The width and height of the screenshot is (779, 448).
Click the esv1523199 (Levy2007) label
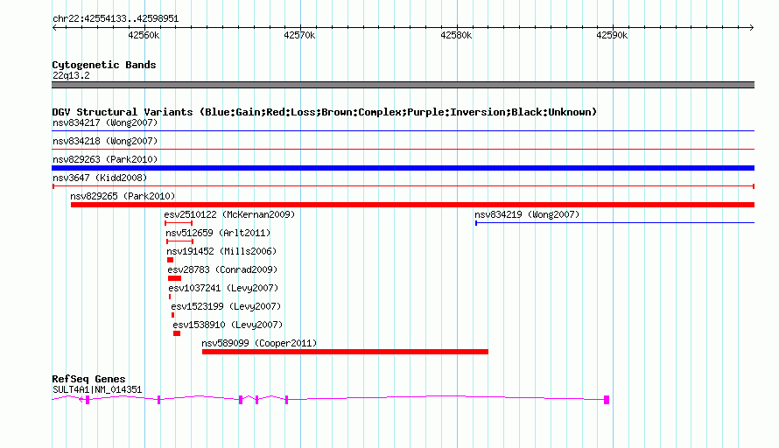coord(226,306)
